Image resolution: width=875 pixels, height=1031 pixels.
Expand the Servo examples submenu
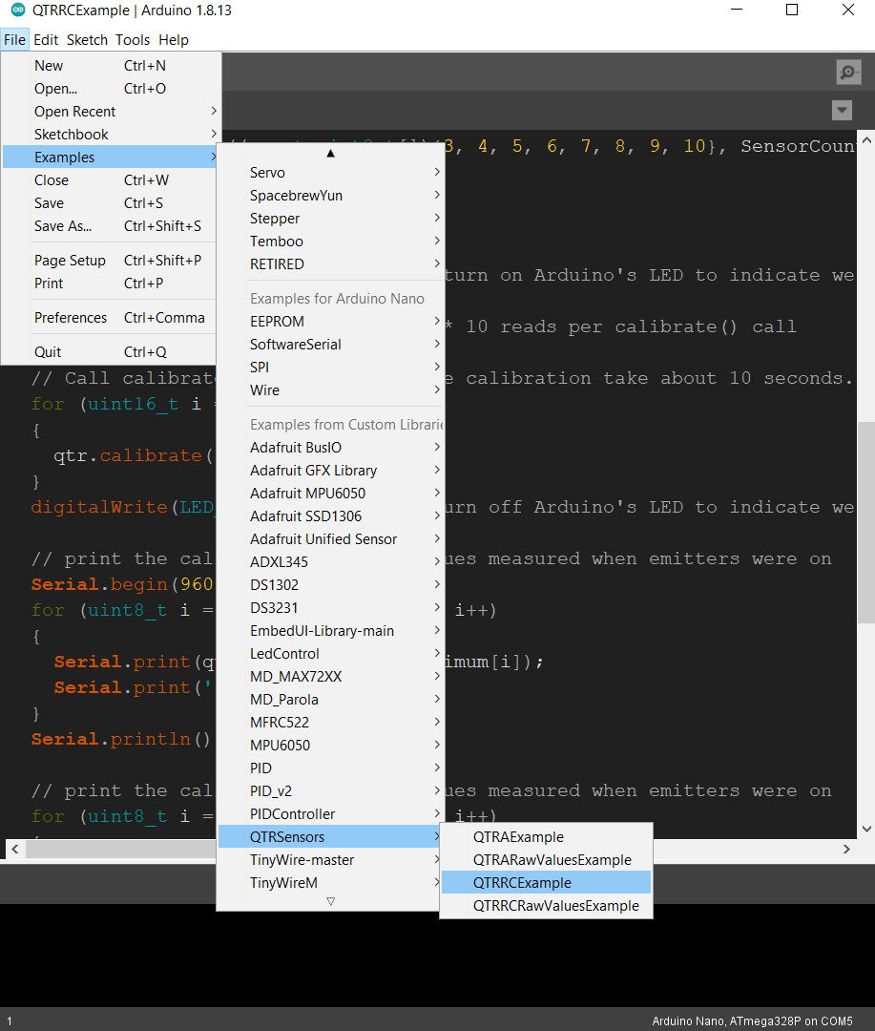331,172
